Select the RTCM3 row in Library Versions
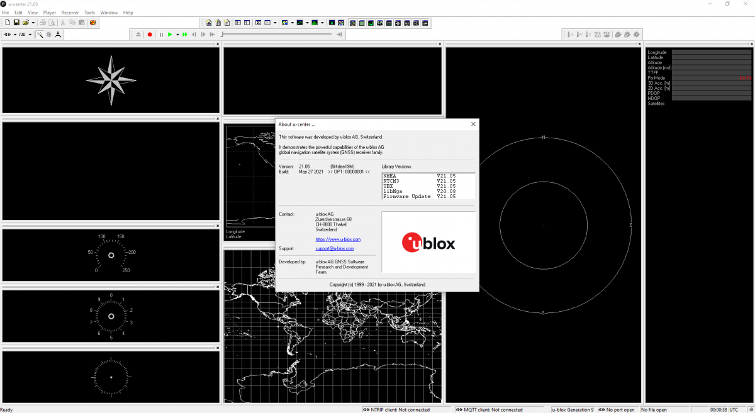This screenshot has height=413, width=755. tap(428, 181)
